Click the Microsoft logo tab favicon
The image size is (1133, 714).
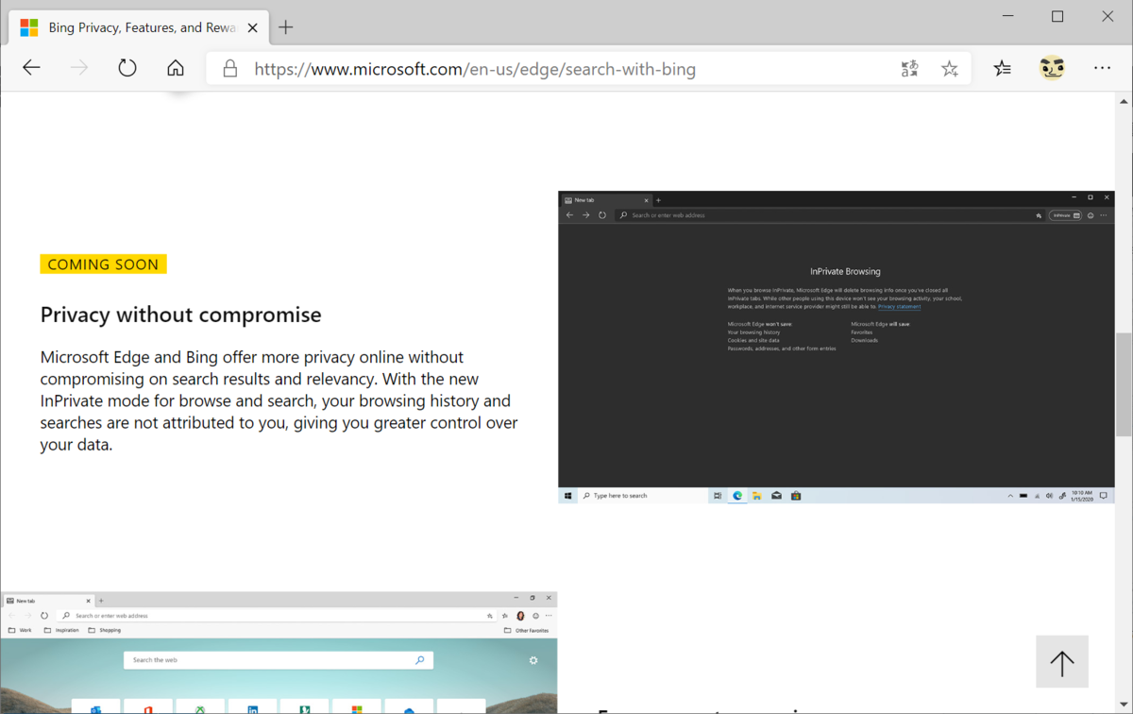click(29, 27)
